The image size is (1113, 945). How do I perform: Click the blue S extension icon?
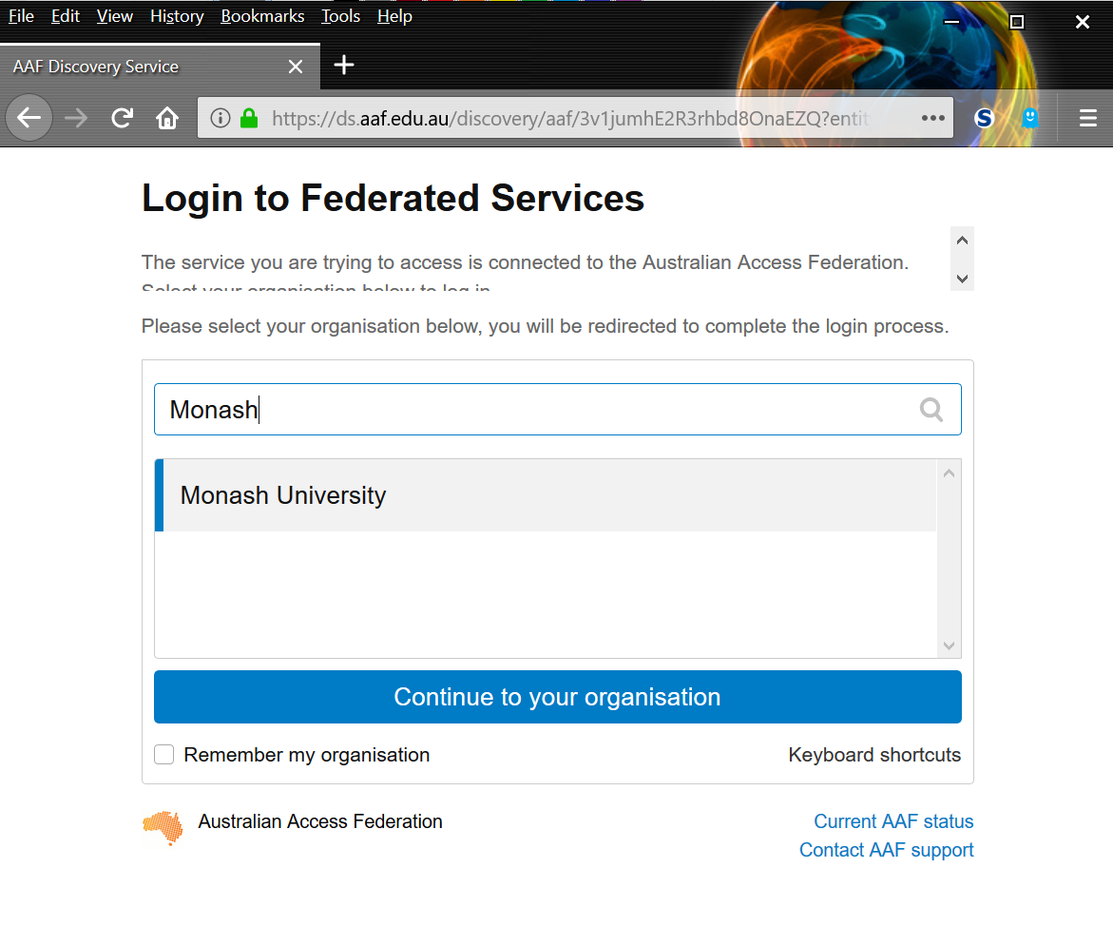(985, 118)
